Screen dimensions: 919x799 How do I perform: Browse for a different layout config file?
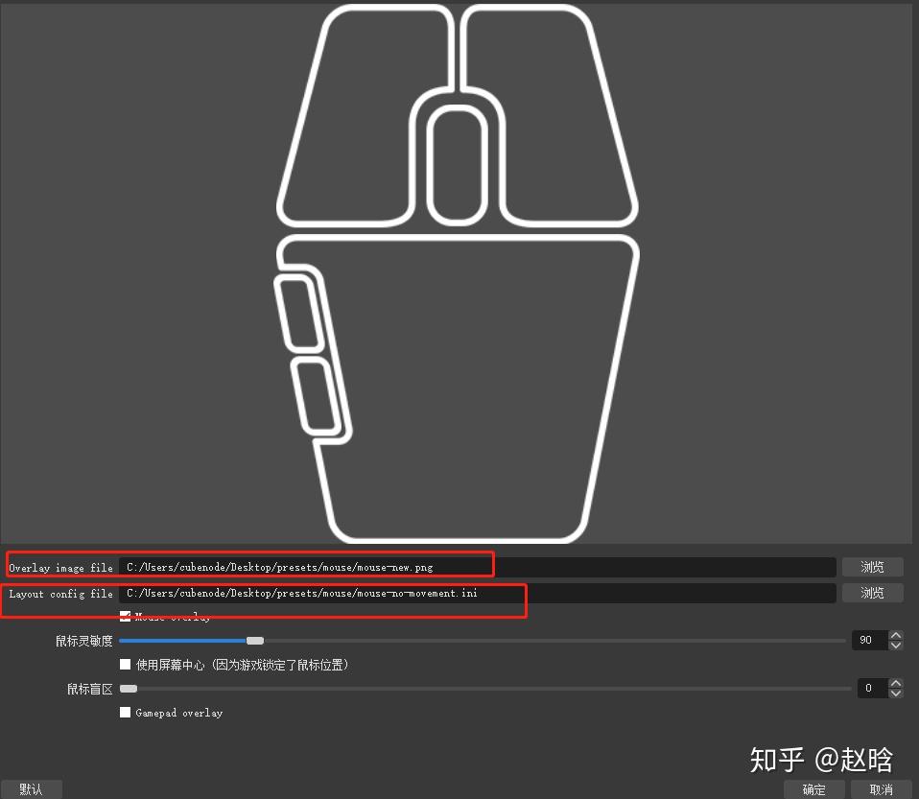point(871,593)
